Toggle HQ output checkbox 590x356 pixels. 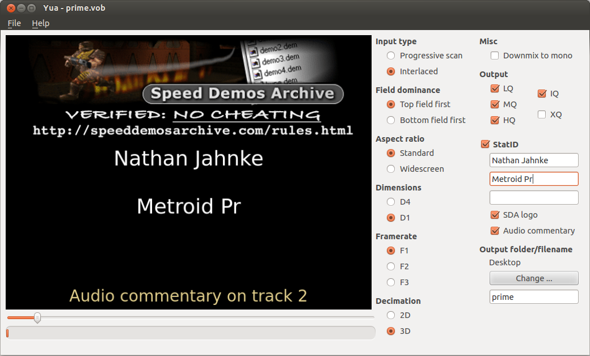[495, 120]
